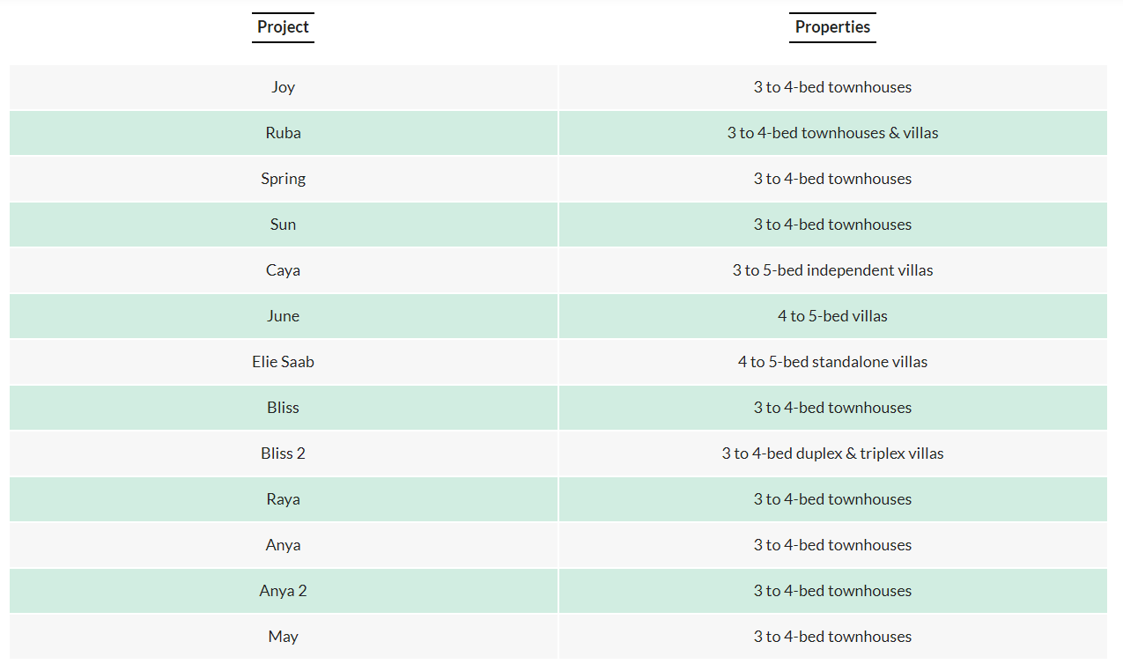Click the Project column header
Screen dimensions: 1123x671
[x=283, y=27]
